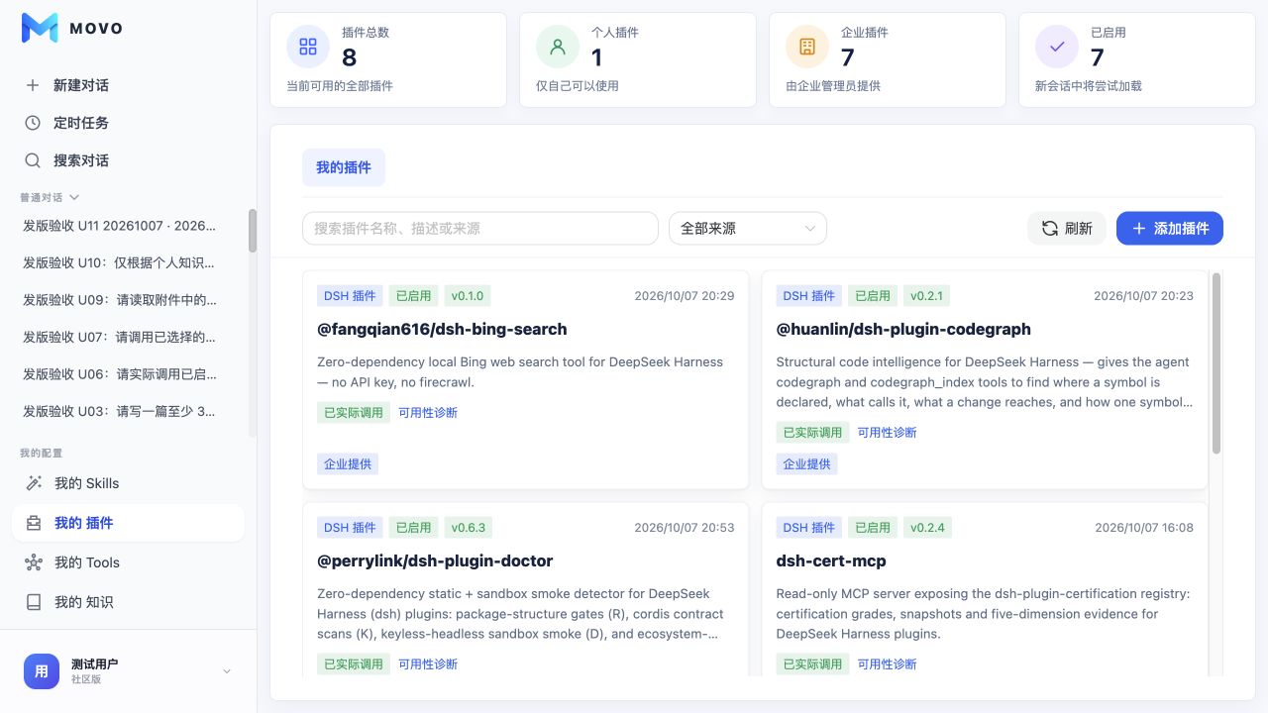Click the grid icon on 插件总数 card
This screenshot has height=713, width=1268.
(x=308, y=47)
